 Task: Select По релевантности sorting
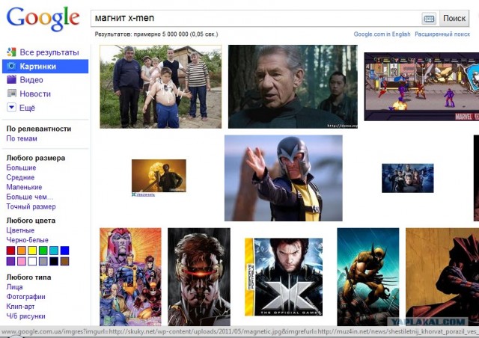39,129
